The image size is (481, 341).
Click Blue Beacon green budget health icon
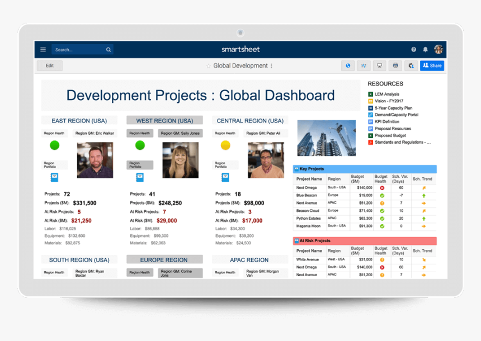382,195
